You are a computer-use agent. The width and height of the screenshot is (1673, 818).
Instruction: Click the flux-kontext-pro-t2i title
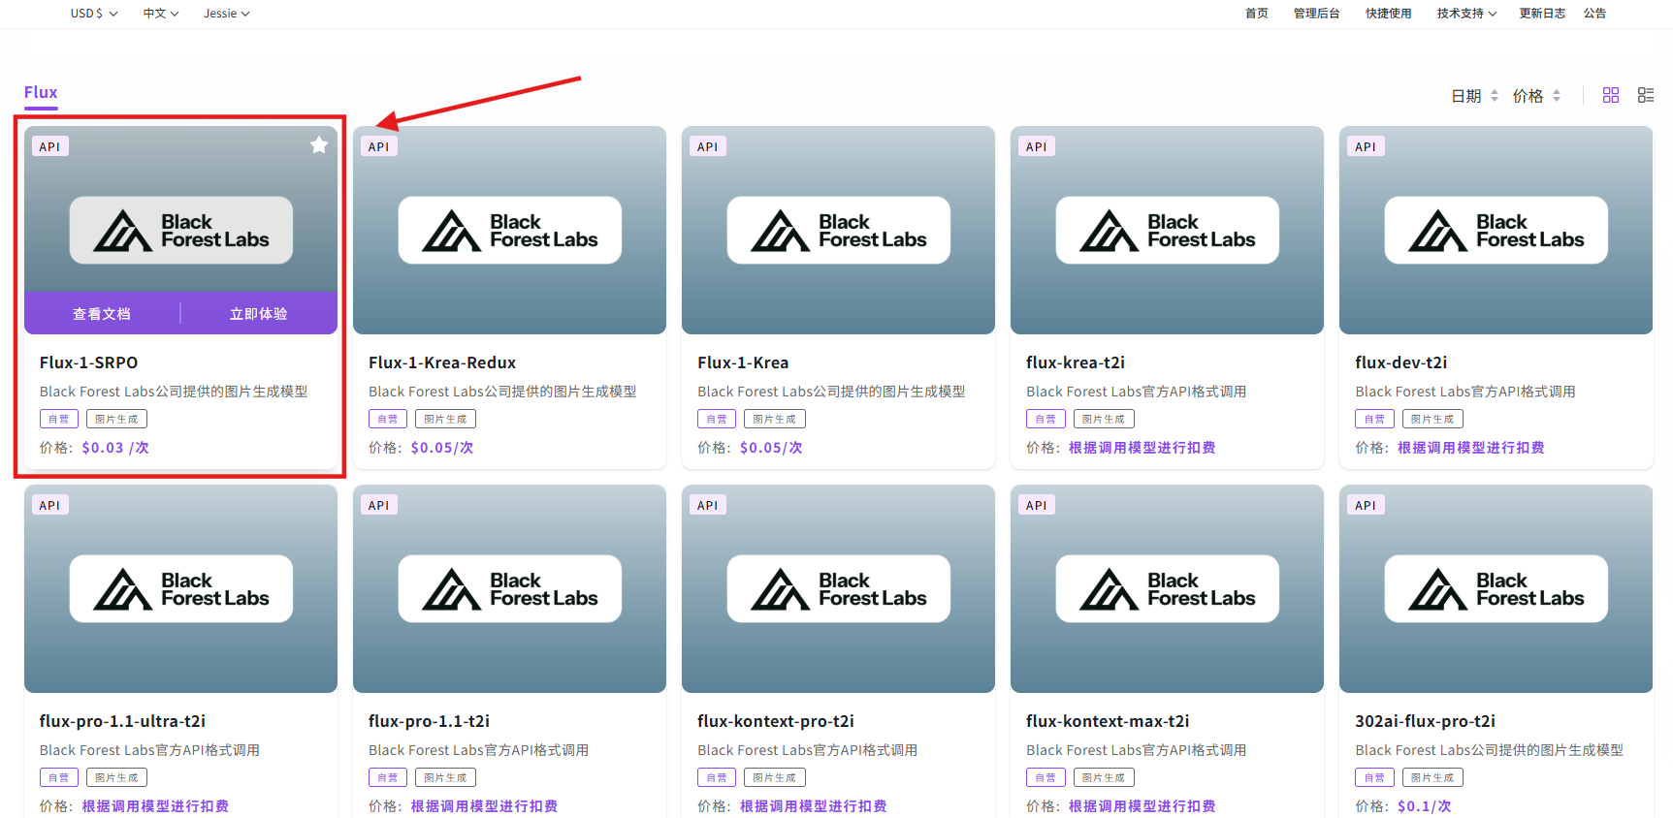coord(776,721)
